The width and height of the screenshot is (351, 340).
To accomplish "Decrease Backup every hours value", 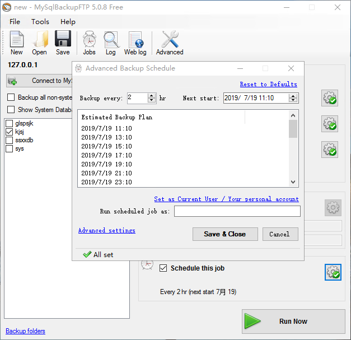I will pyautogui.click(x=152, y=101).
